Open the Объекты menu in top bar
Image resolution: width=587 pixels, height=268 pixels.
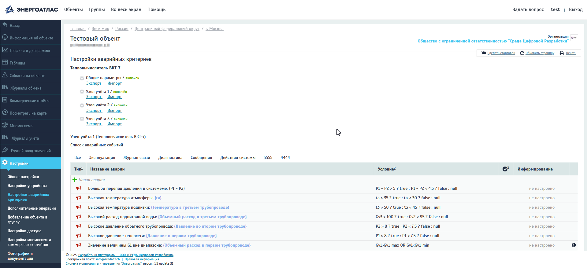[73, 9]
